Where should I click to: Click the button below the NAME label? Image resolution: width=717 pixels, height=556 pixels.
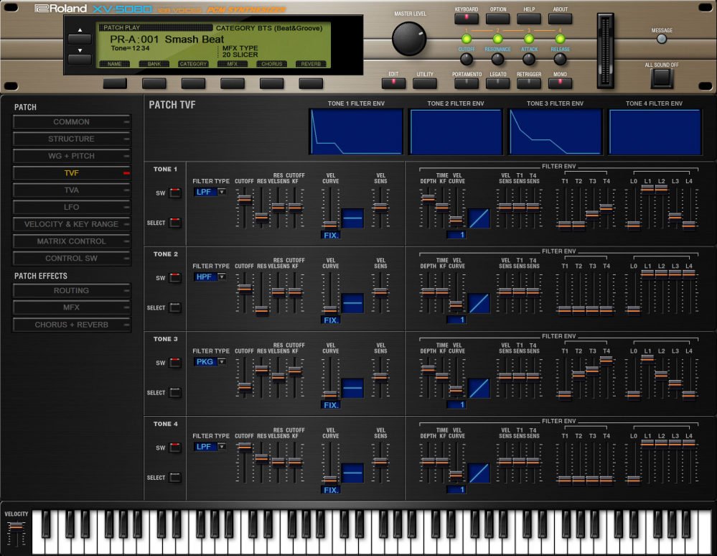tap(115, 83)
